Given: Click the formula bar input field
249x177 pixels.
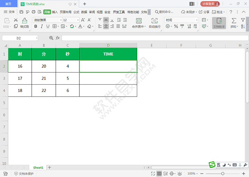Looking at the screenshot, I should click(155, 38).
